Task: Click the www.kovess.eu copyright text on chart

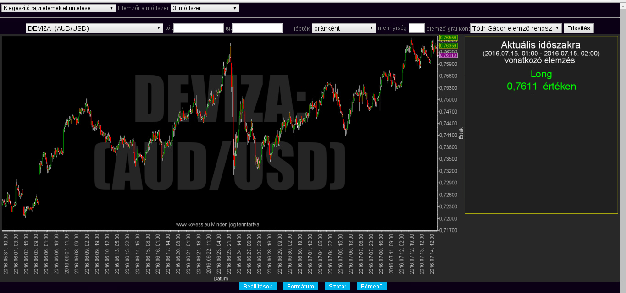Action: point(218,225)
